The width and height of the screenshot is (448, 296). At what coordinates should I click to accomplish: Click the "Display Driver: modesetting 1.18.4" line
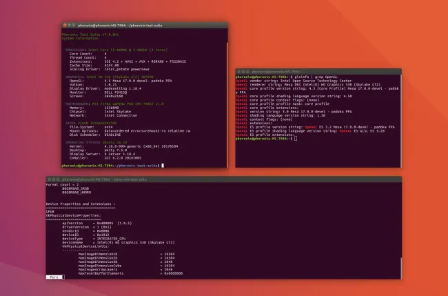pyautogui.click(x=105, y=88)
